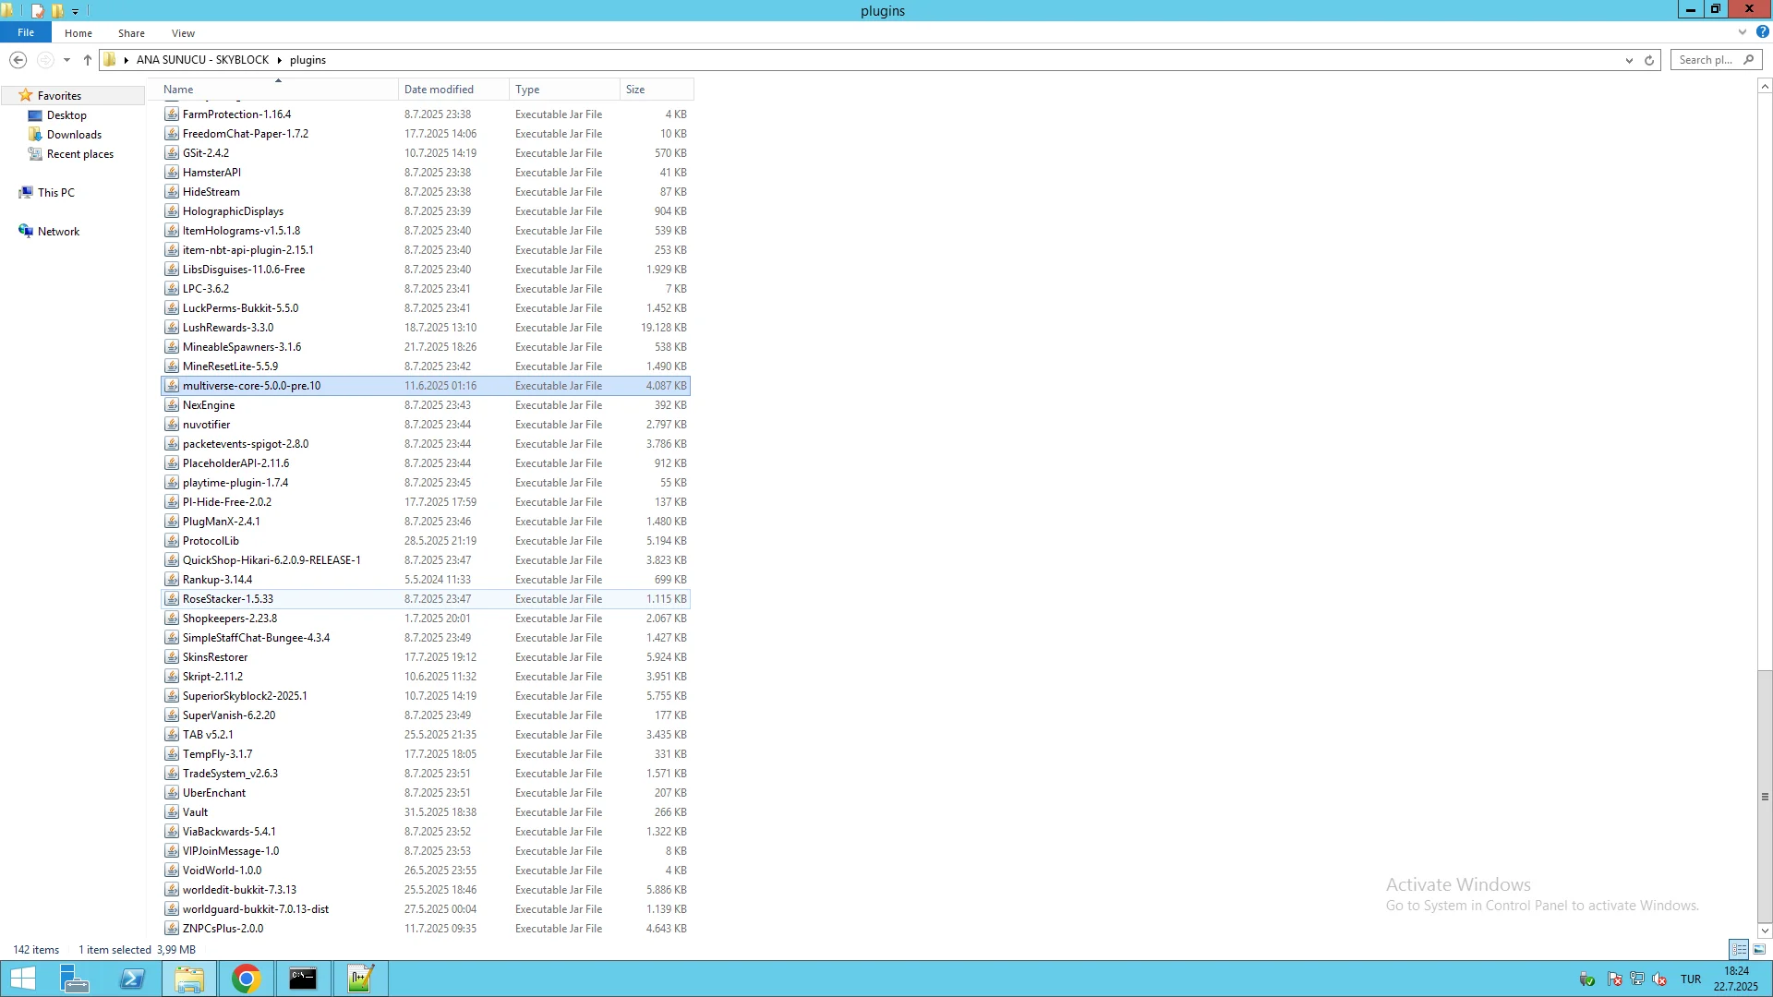Open Recent places in navigation pane

79,154
